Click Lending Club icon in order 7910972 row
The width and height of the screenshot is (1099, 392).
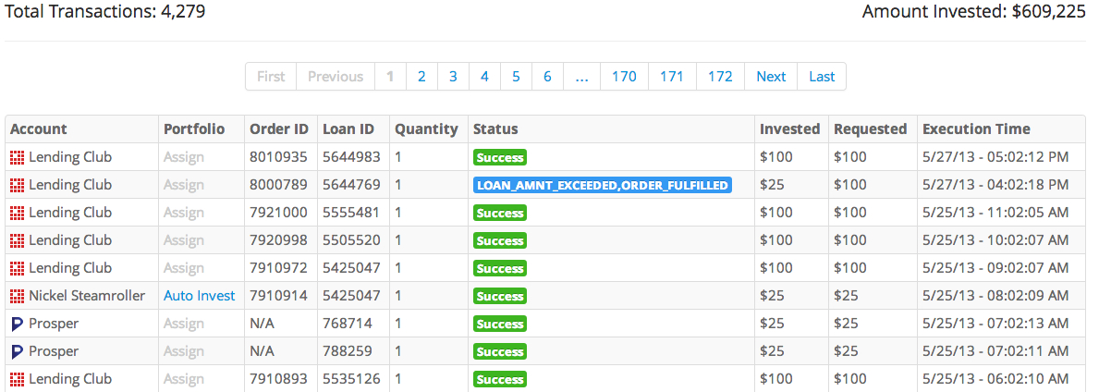pyautogui.click(x=17, y=268)
